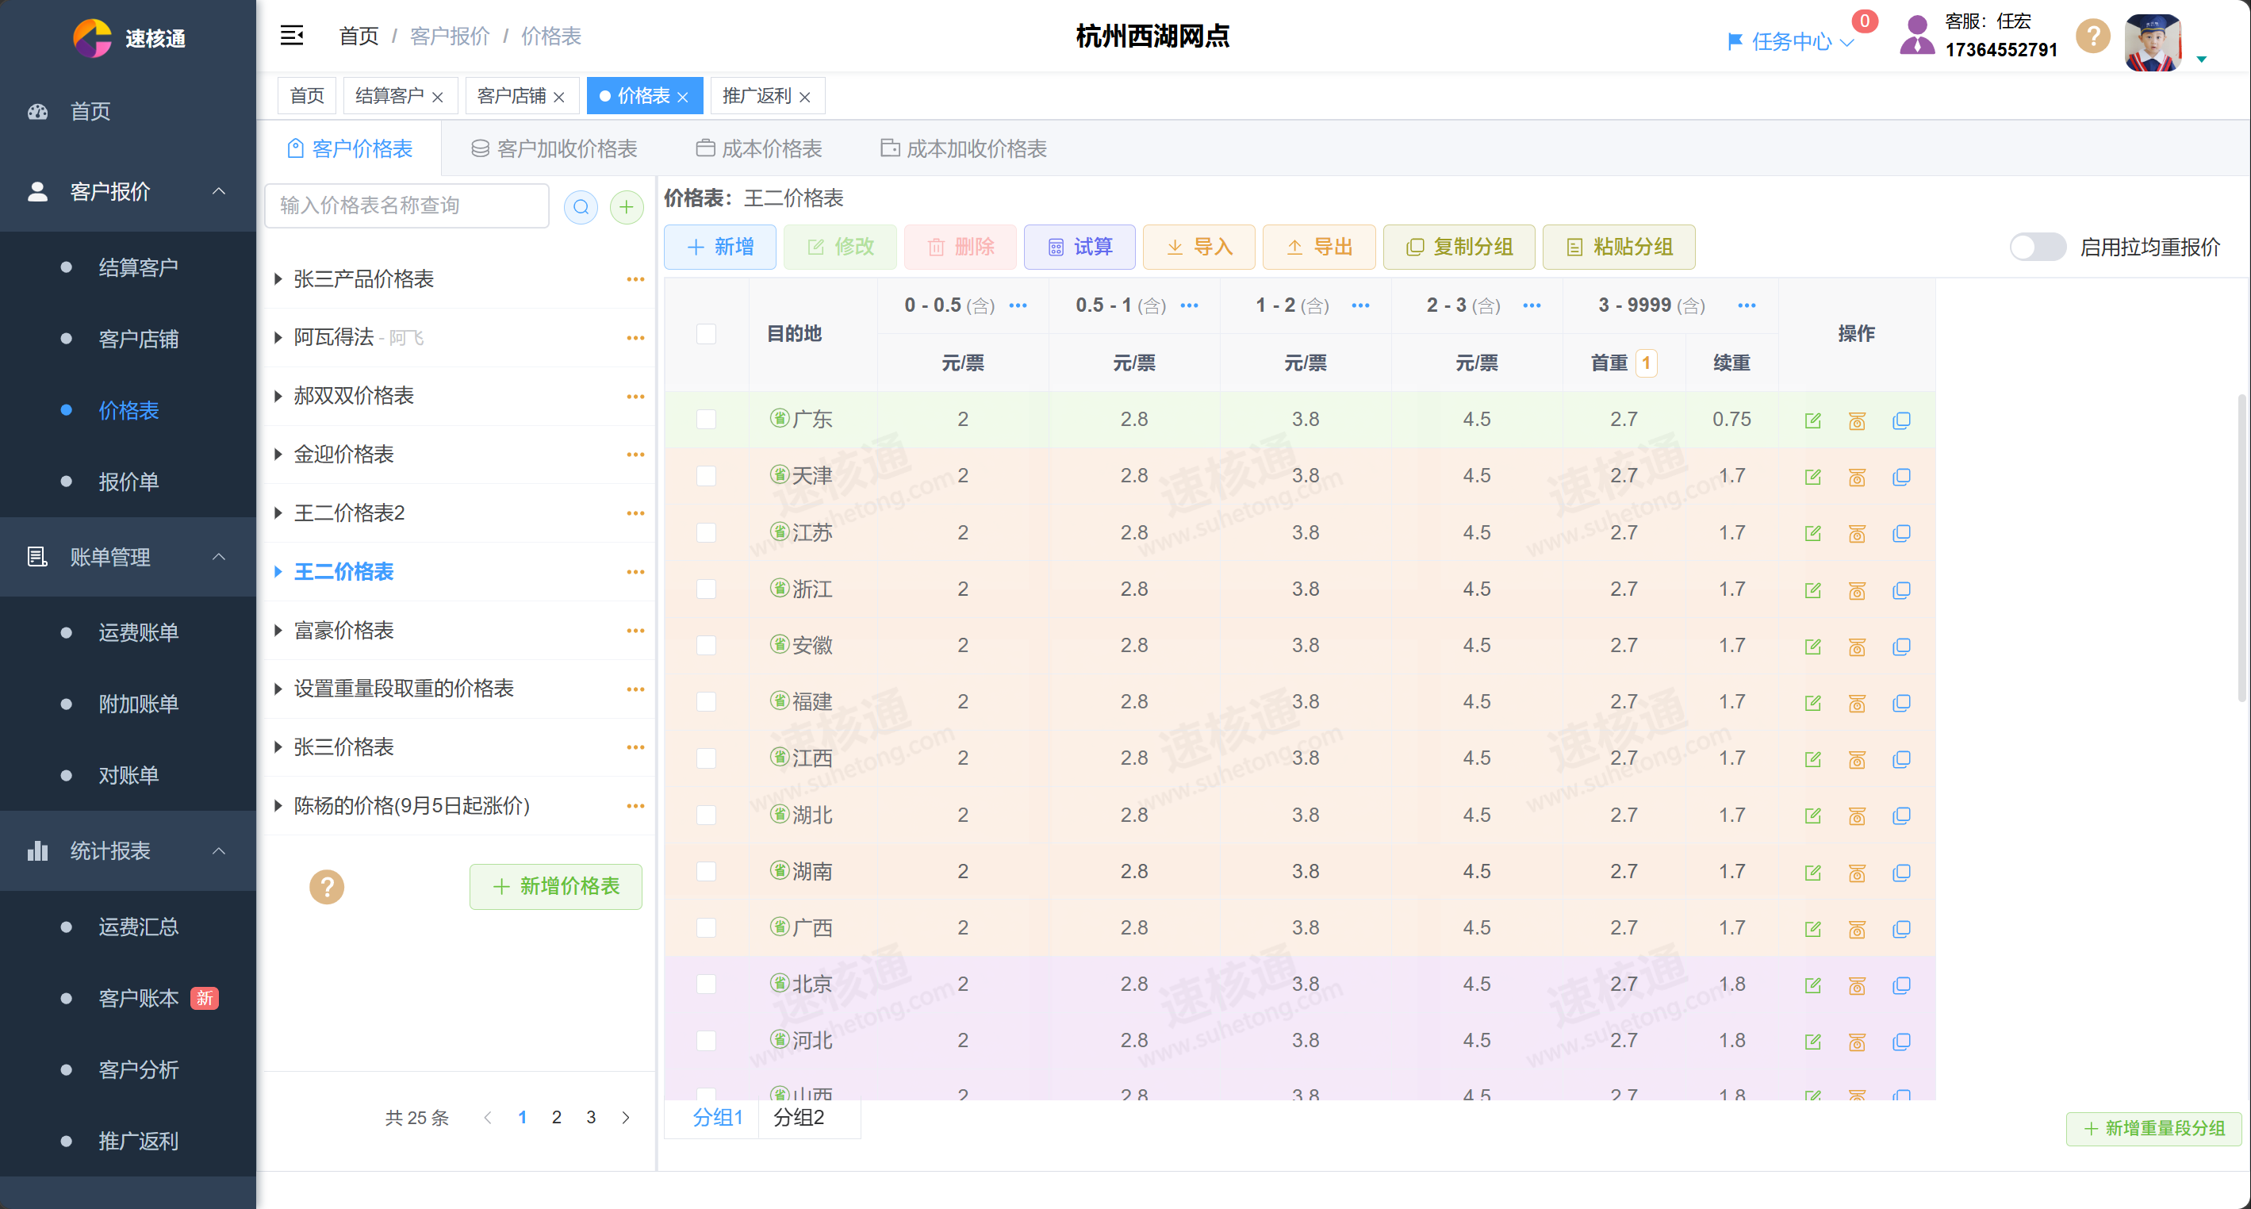Check the 安徽 row checkbox

(x=706, y=645)
